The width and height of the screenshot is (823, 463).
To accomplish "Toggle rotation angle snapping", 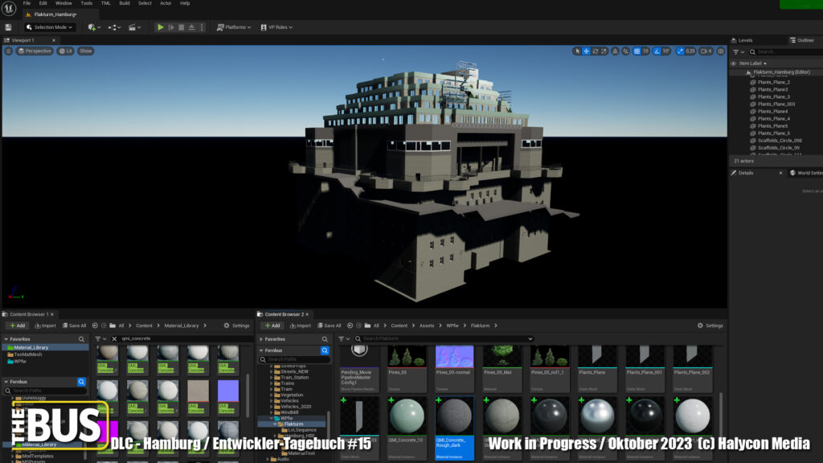I will coord(657,51).
